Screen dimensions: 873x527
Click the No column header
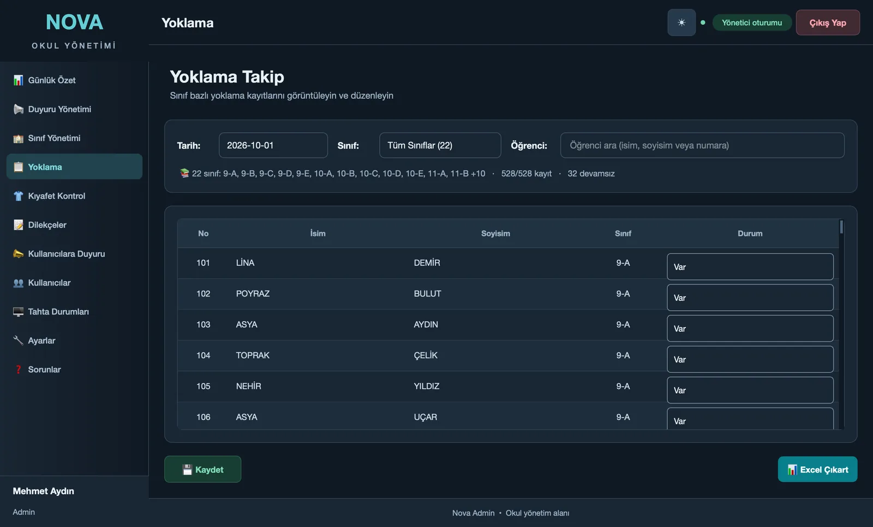(203, 233)
